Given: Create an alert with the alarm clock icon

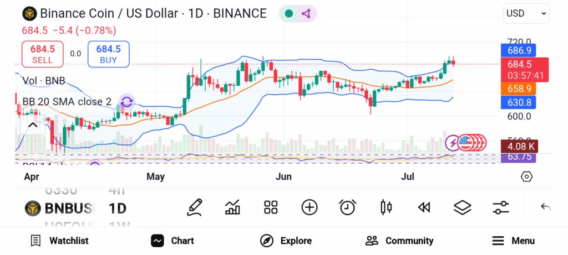Looking at the screenshot, I should pos(347,207).
